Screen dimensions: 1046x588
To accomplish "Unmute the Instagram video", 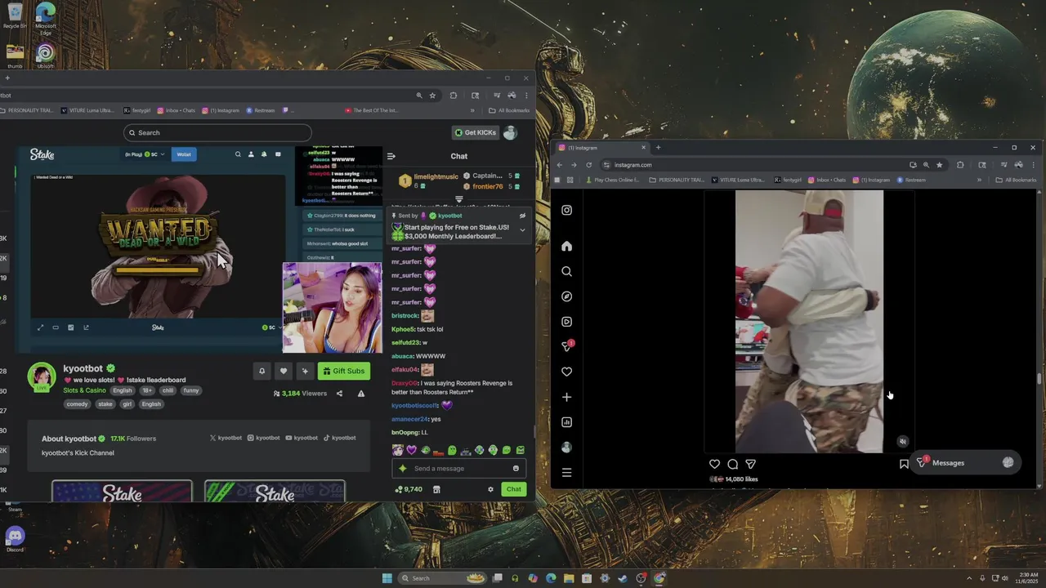I will pos(902,441).
